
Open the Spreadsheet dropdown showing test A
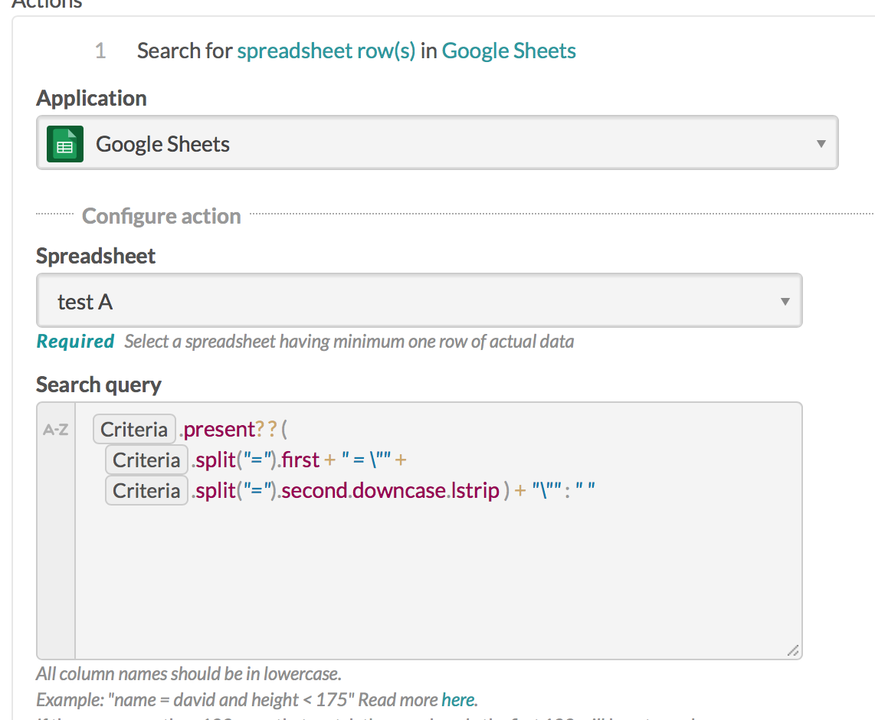[419, 300]
